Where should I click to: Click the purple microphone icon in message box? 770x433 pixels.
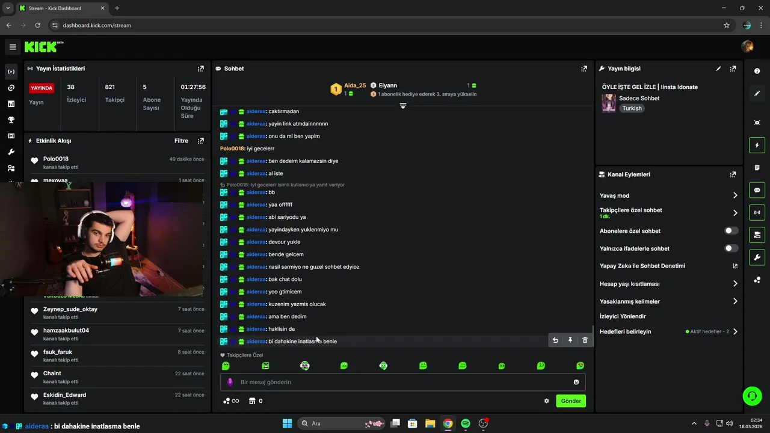tap(230, 382)
